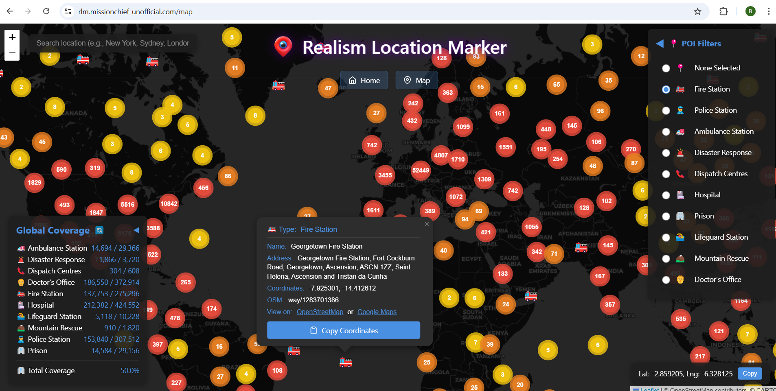The image size is (776, 391).
Task: Click the Realism Location Marker logo pin
Action: pyautogui.click(x=283, y=46)
